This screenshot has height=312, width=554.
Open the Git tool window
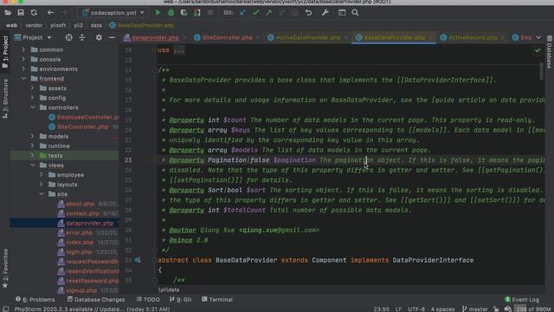point(180,299)
